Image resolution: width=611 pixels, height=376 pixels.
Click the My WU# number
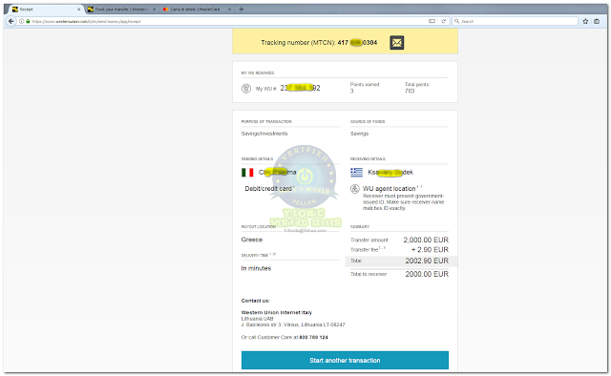(300, 88)
